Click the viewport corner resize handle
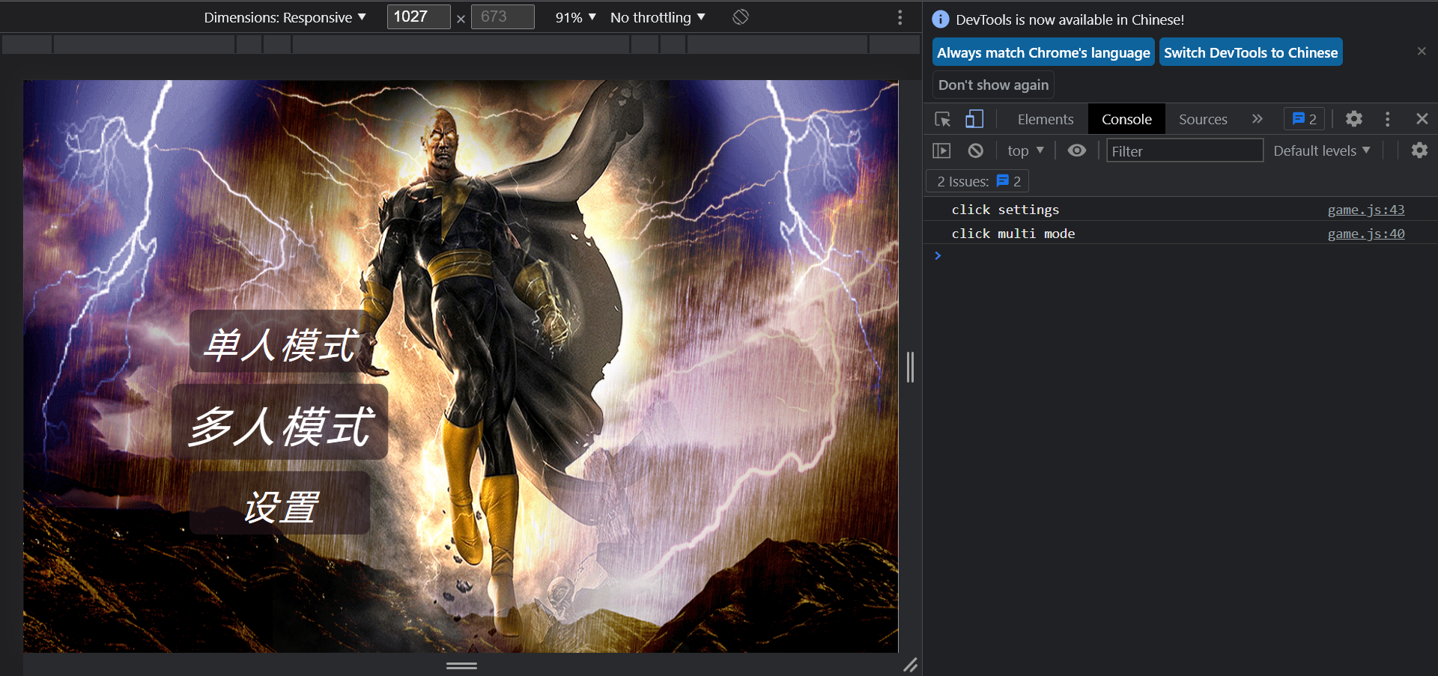 coord(910,665)
